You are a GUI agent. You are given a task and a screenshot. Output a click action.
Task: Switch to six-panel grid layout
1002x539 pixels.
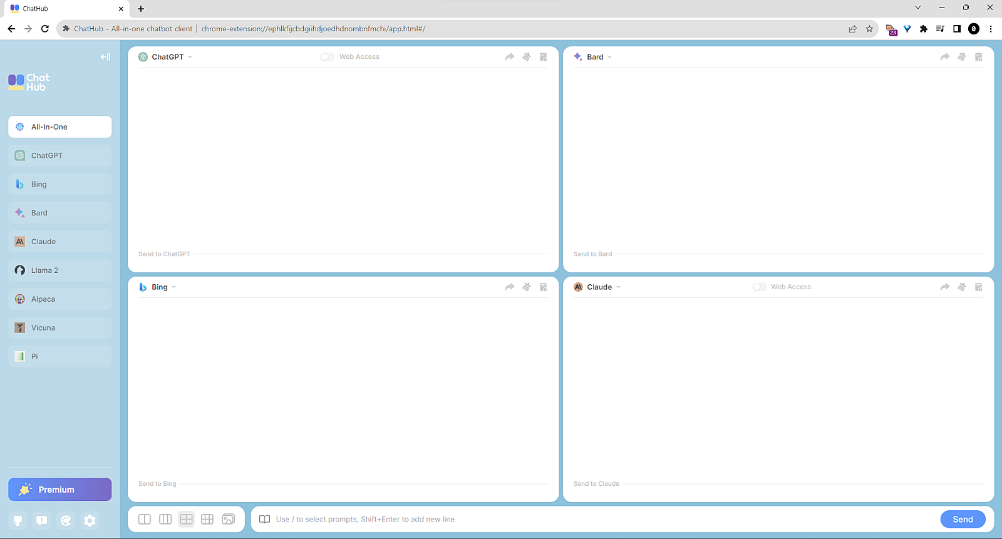(207, 519)
